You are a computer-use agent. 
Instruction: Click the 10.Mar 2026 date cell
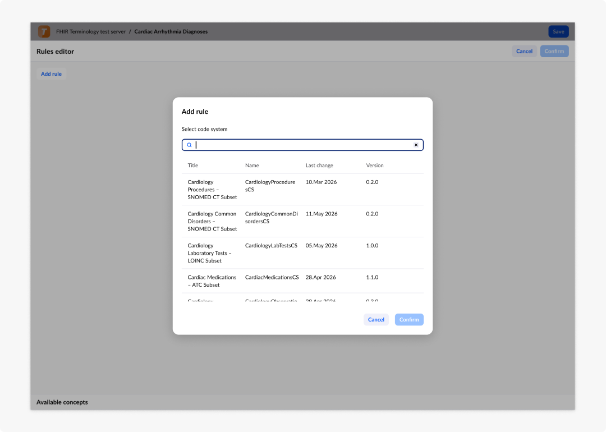tap(321, 182)
